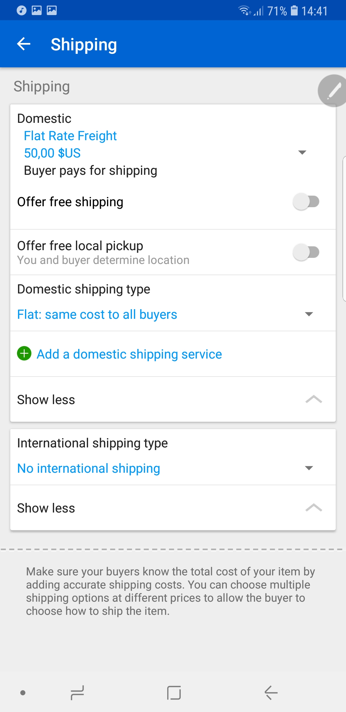346x712 pixels.
Task: Open International shipping type dropdown
Action: [x=309, y=468]
